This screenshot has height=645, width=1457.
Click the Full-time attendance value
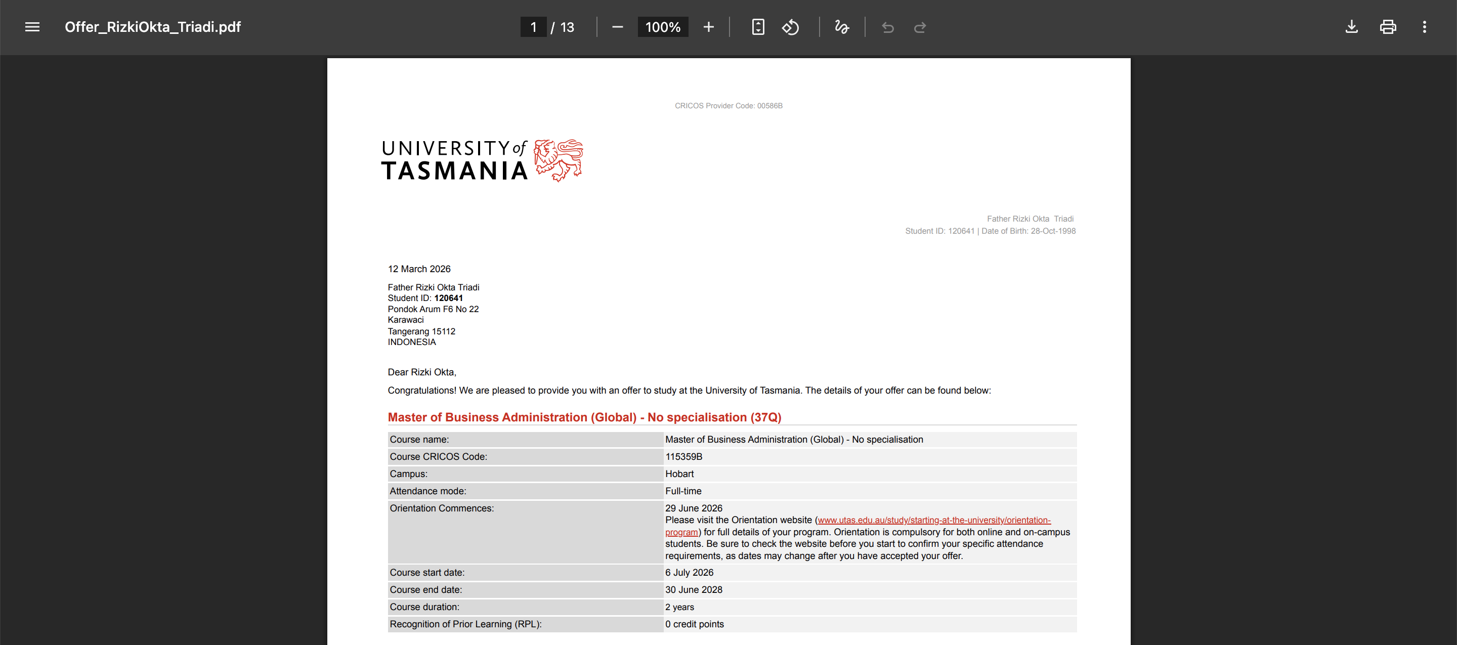(683, 491)
